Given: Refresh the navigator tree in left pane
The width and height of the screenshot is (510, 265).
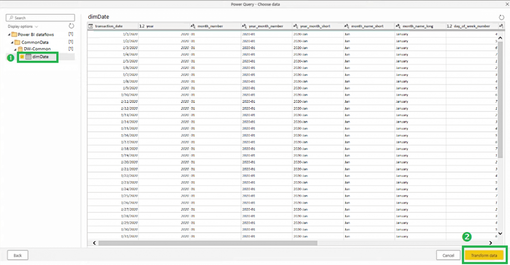Looking at the screenshot, I should click(x=71, y=26).
